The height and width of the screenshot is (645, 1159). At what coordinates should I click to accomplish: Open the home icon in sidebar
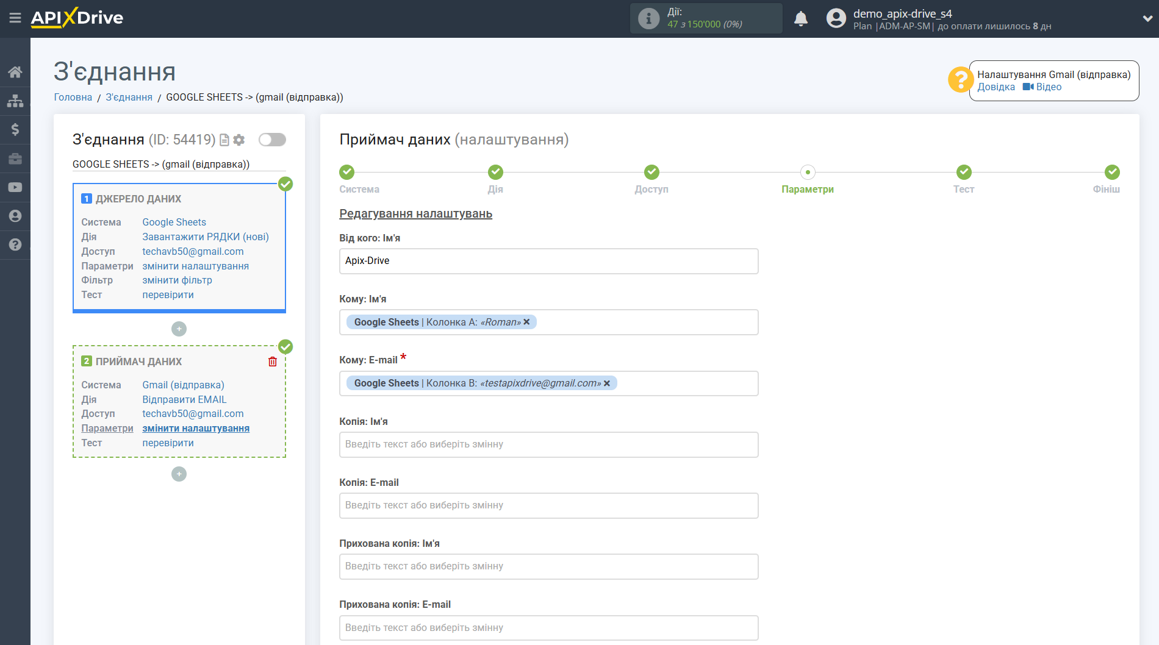pos(15,72)
